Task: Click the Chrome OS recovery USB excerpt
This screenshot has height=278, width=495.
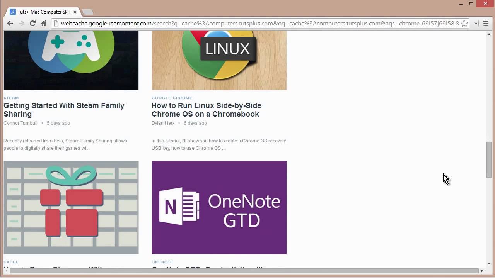Action: pos(218,144)
